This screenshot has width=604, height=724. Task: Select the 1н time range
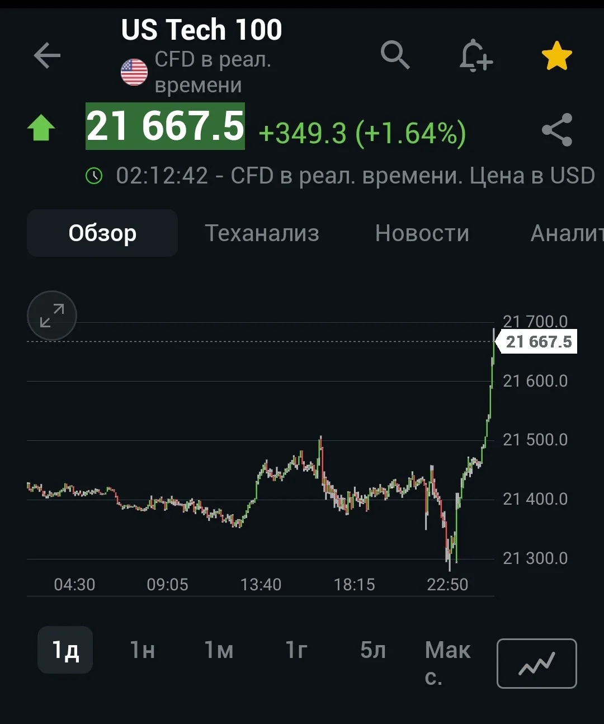click(143, 650)
